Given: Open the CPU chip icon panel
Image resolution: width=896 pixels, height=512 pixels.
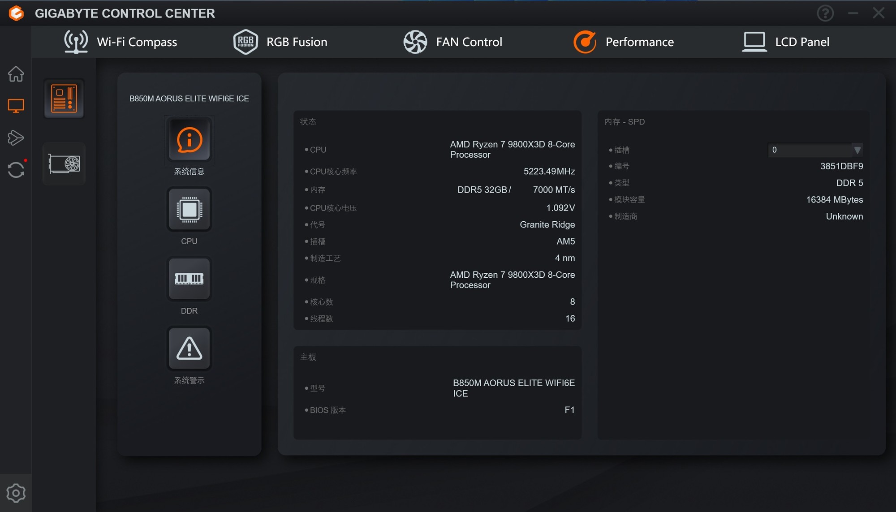Looking at the screenshot, I should point(189,210).
